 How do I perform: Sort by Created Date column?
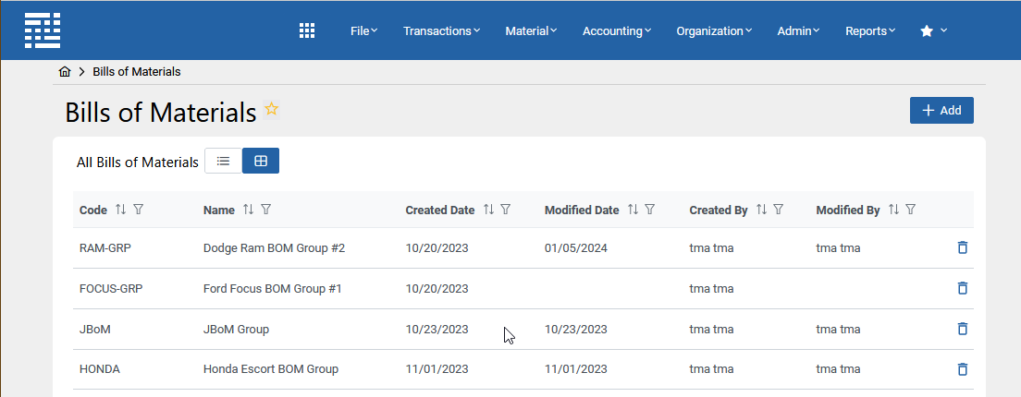tap(488, 210)
